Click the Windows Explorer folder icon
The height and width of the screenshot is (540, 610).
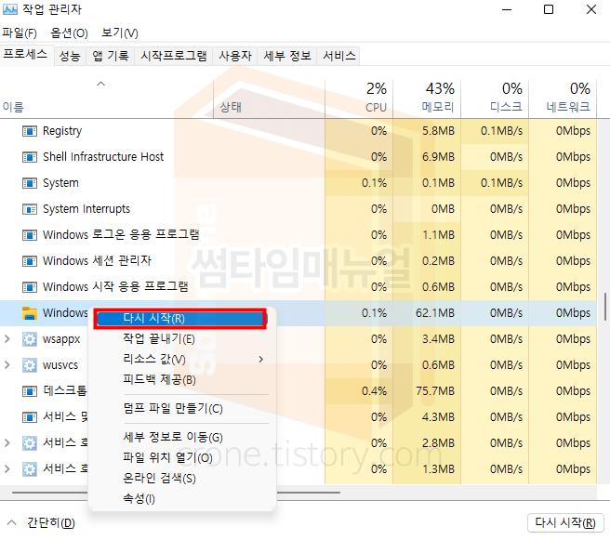(x=30, y=313)
